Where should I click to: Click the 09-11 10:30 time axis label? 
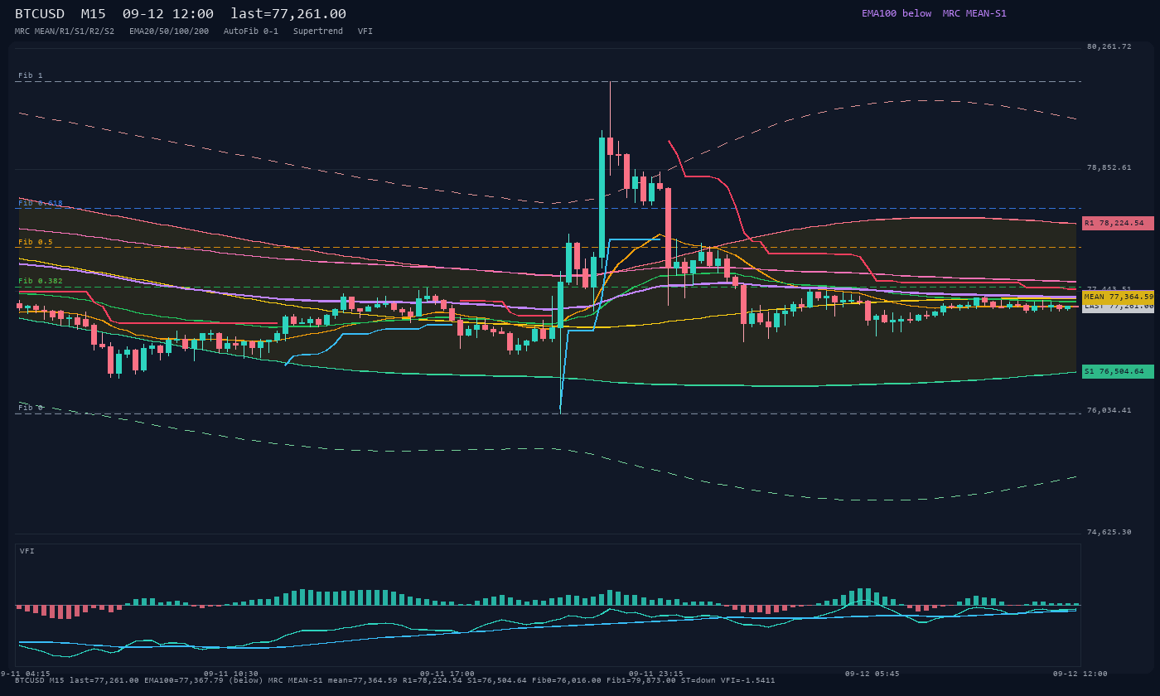pyautogui.click(x=231, y=674)
